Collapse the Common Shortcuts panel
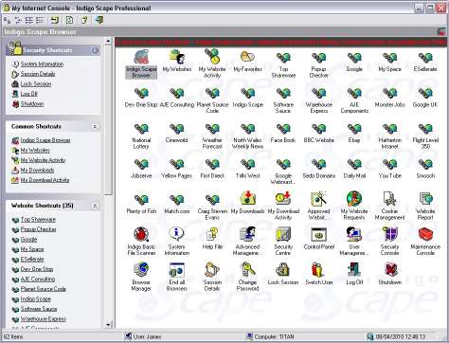449x343 pixels. click(95, 127)
